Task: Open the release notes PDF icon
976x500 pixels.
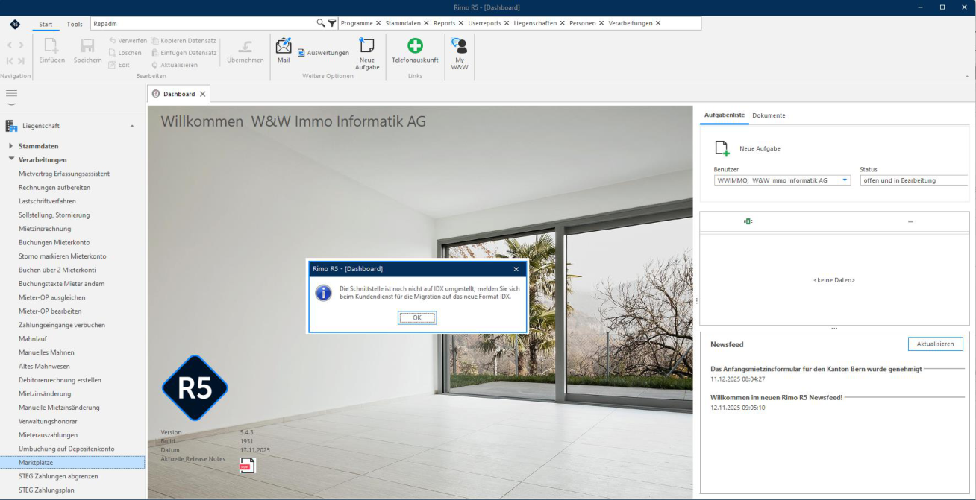Action: [x=247, y=466]
